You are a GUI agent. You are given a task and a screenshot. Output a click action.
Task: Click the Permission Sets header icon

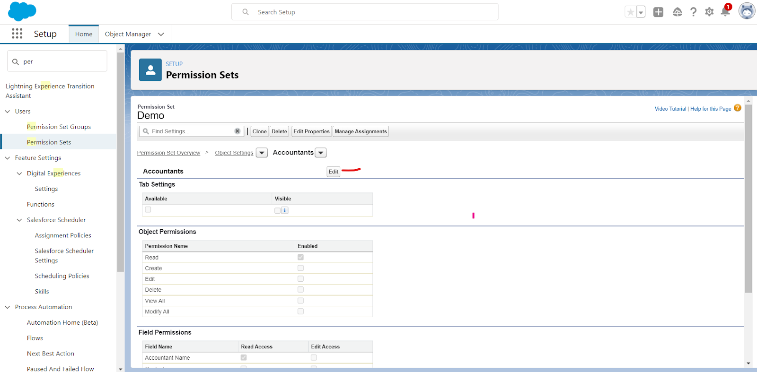click(x=150, y=70)
